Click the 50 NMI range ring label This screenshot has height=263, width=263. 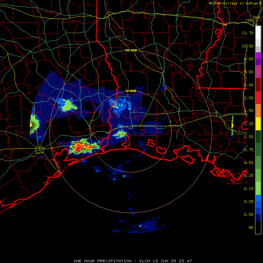click(x=131, y=91)
